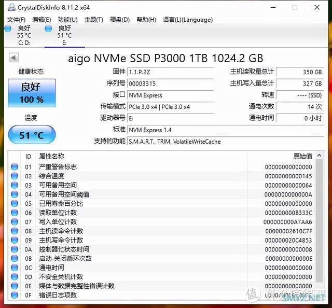The height and width of the screenshot is (308, 332).
Task: Click blue status dot for attribute 0C
Action: click(x=15, y=268)
